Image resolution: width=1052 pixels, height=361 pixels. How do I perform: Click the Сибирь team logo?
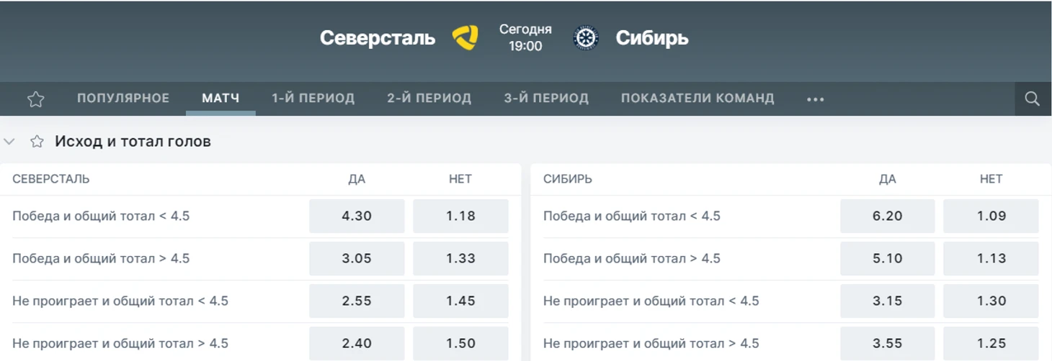pos(586,37)
